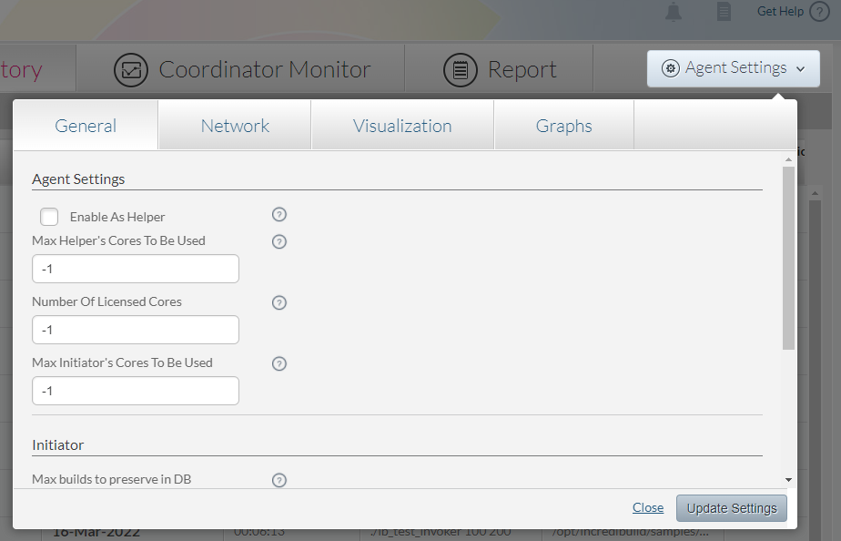Open the Coordinator Monitor page
This screenshot has width=841, height=541.
(x=242, y=69)
